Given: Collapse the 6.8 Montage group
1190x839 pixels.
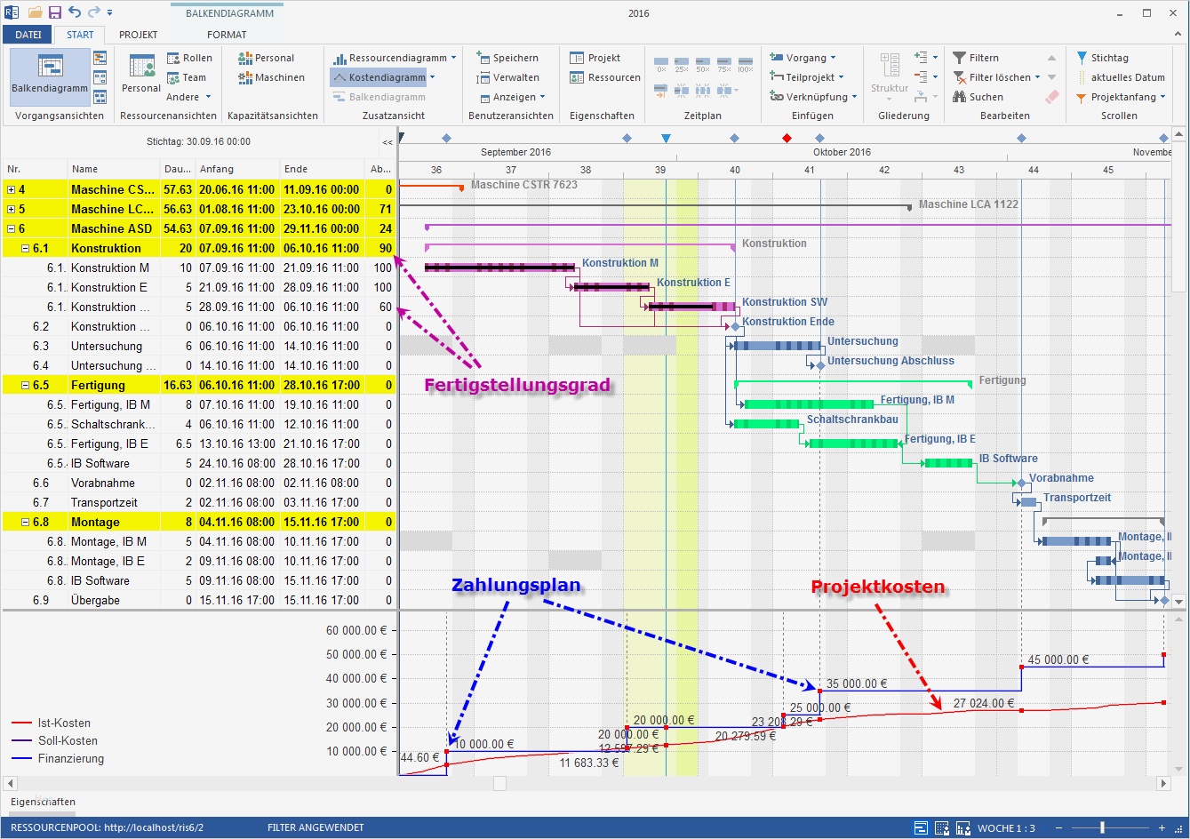Looking at the screenshot, I should [x=25, y=523].
